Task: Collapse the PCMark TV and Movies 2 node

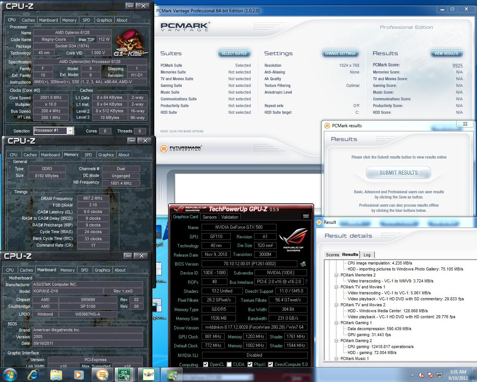Action: click(x=336, y=305)
